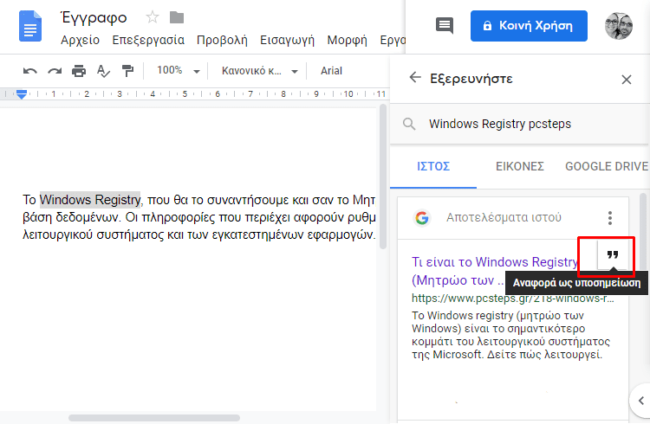Open the comments history icon
This screenshot has height=424, width=650.
[x=445, y=26]
